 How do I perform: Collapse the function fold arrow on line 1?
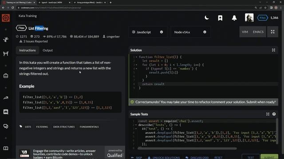(136, 57)
